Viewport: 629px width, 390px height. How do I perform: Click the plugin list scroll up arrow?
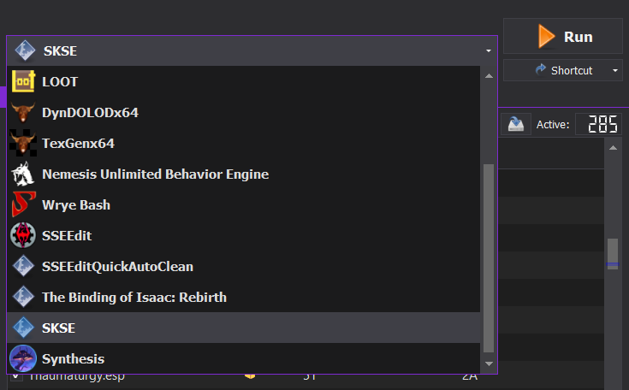tap(613, 148)
